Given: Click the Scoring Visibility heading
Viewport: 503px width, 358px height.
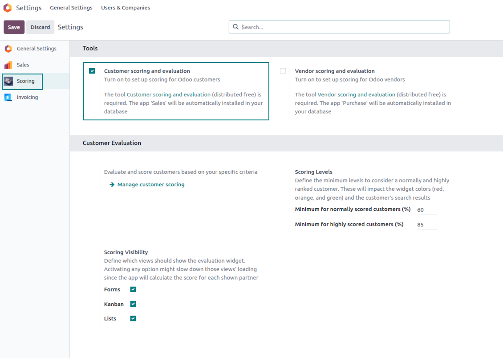Looking at the screenshot, I should (126, 252).
